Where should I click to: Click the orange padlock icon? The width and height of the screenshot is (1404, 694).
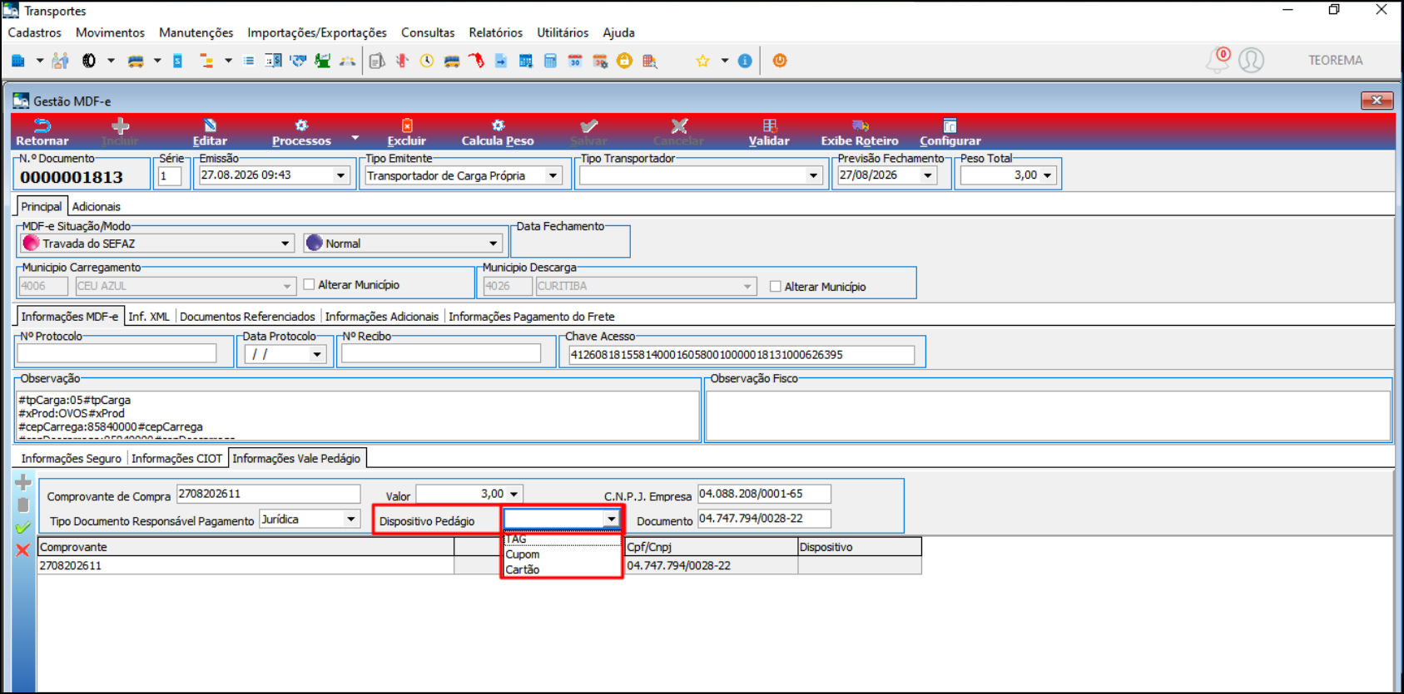point(624,61)
